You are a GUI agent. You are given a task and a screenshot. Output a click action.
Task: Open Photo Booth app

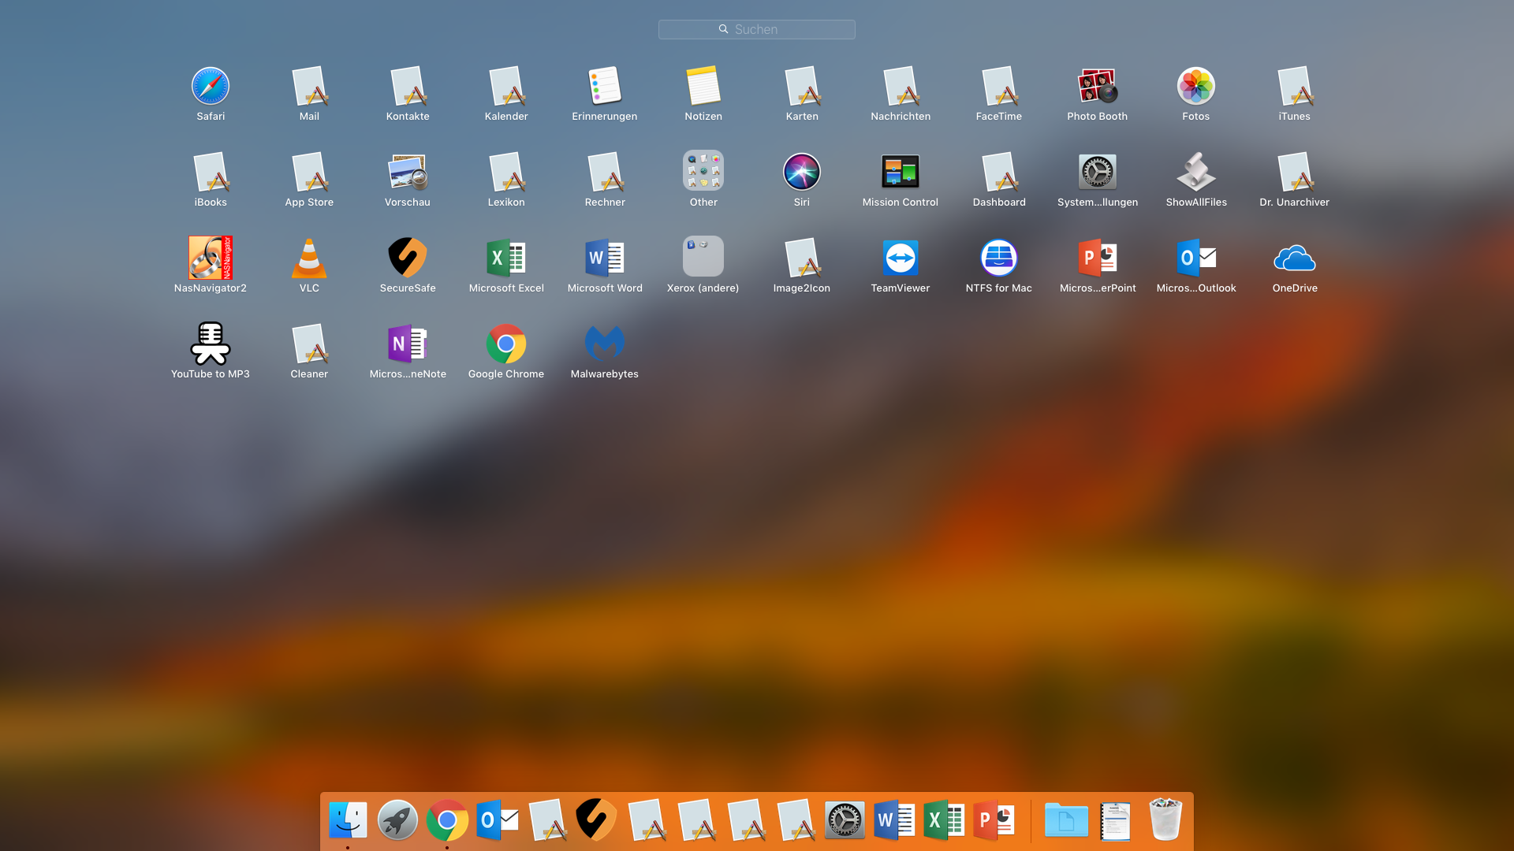[1098, 87]
